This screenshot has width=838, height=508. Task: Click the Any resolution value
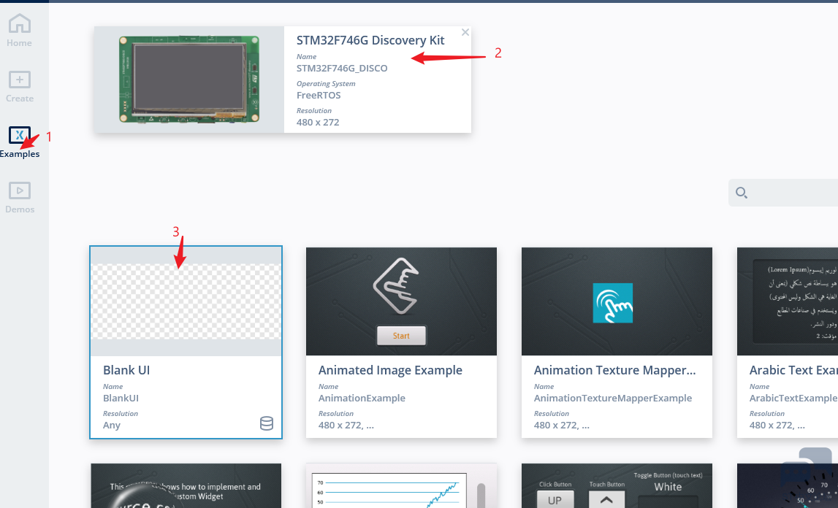pyautogui.click(x=112, y=426)
